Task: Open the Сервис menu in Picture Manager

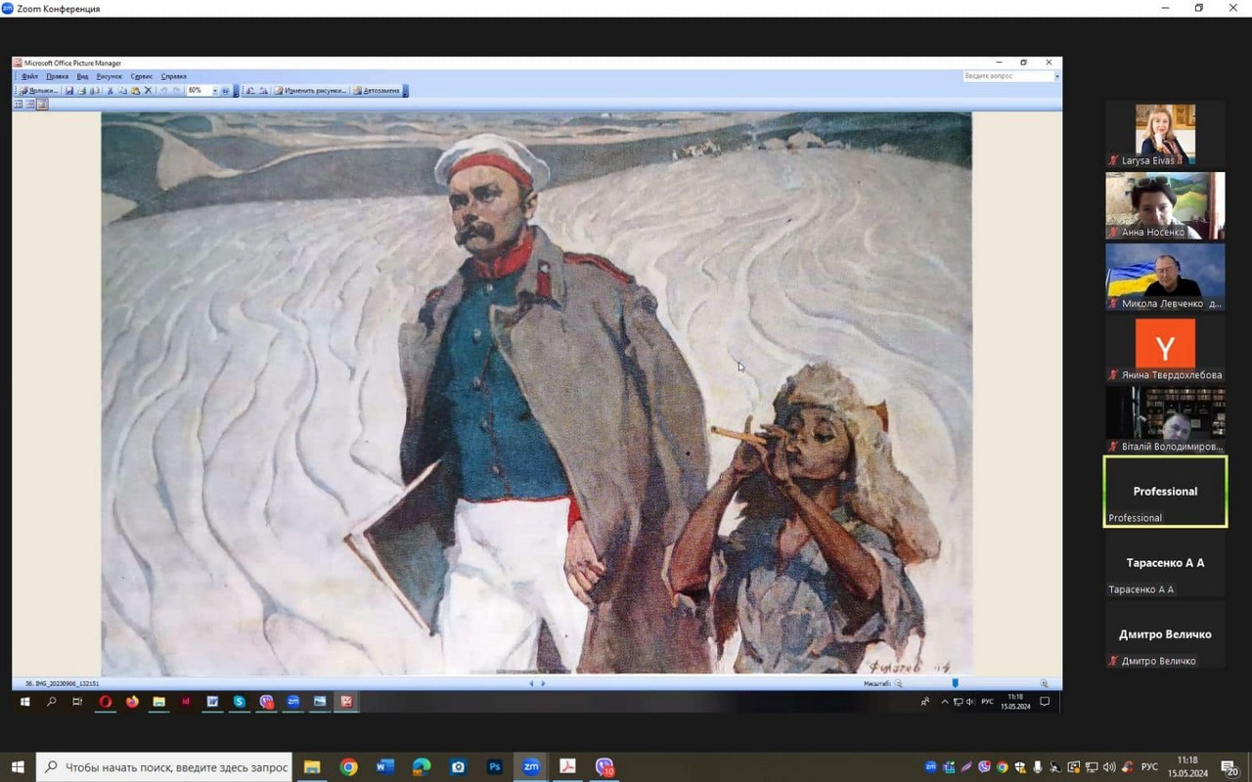Action: (x=141, y=76)
